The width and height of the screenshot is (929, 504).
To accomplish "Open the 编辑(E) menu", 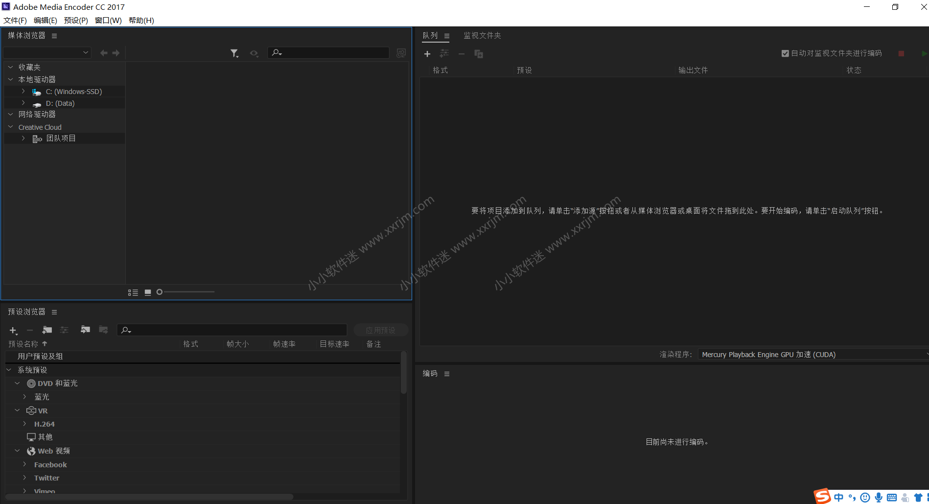I will pyautogui.click(x=46, y=20).
